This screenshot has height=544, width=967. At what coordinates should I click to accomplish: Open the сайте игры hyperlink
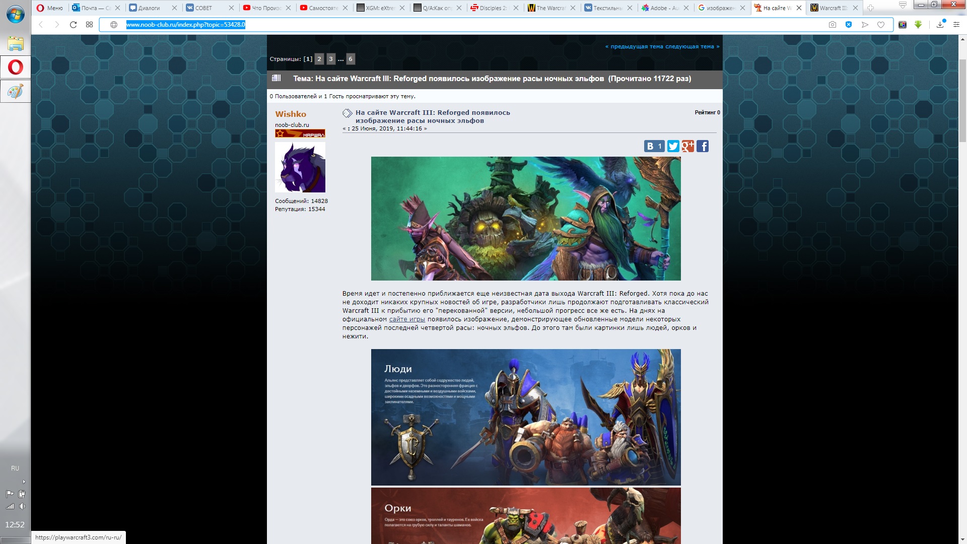(407, 319)
